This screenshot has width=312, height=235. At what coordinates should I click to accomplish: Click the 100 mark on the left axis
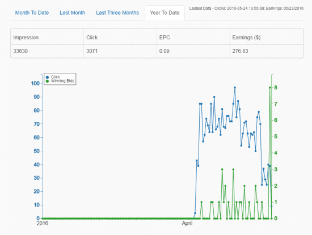point(35,84)
